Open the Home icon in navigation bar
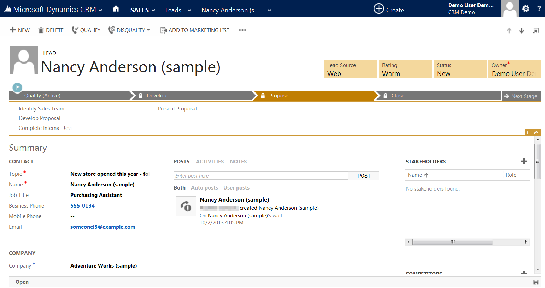Viewport: 545px width, 288px height. (116, 9)
